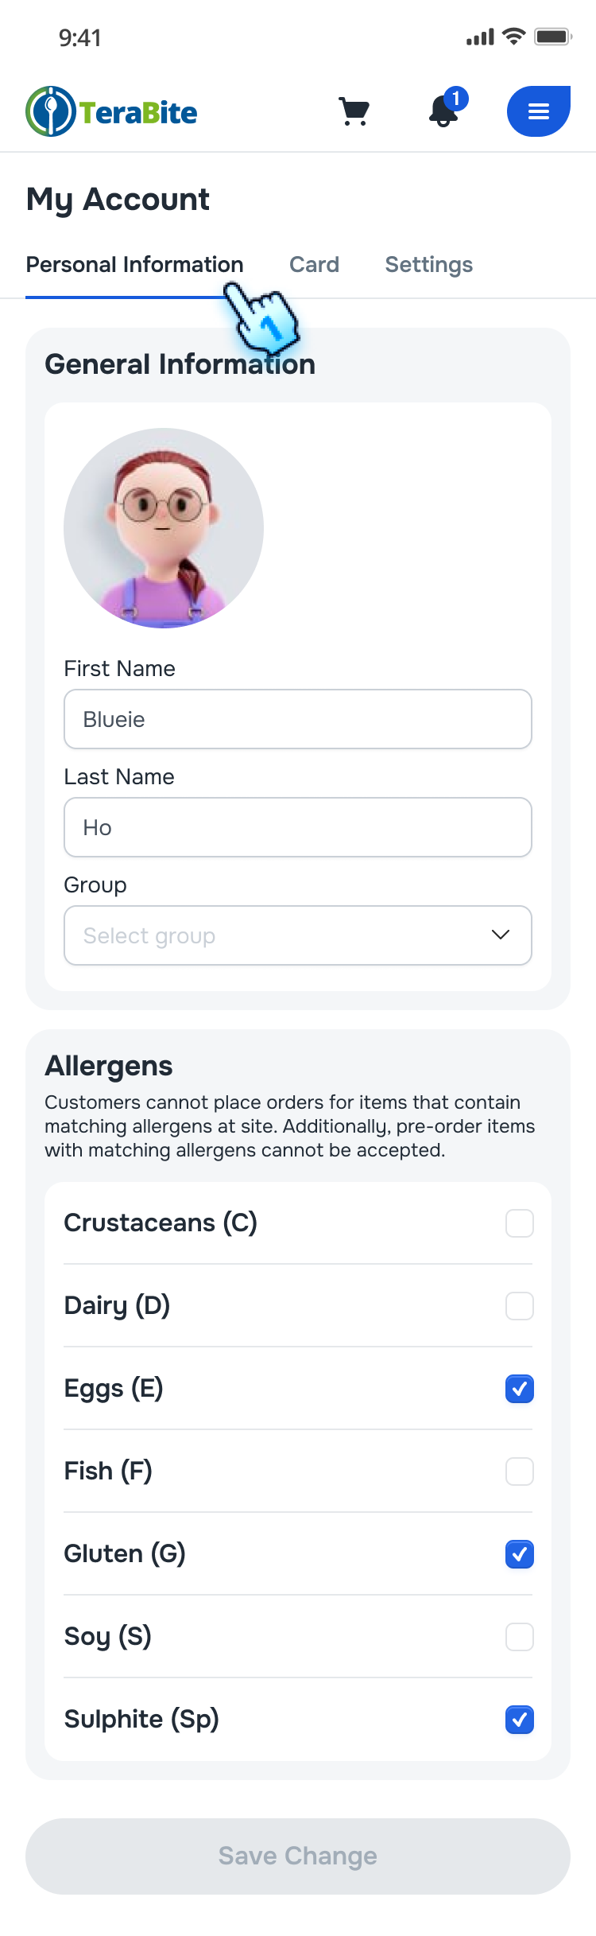Disable the Gluten (G) allergen checkbox

520,1554
